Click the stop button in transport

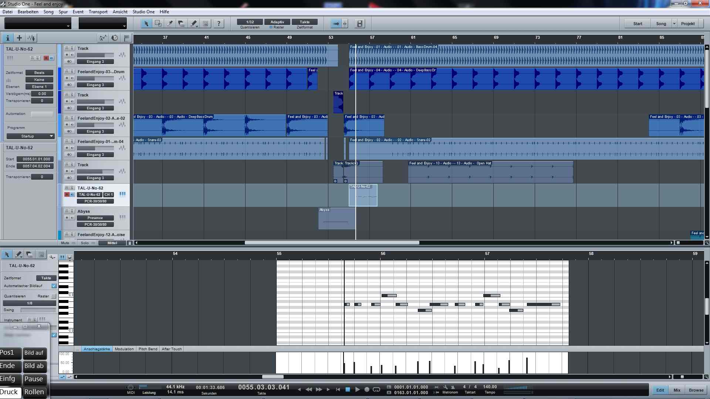(x=348, y=389)
